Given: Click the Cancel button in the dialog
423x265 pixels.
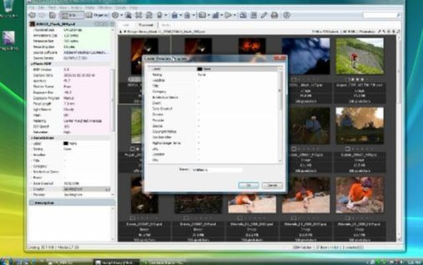Looking at the screenshot, I should 272,186.
